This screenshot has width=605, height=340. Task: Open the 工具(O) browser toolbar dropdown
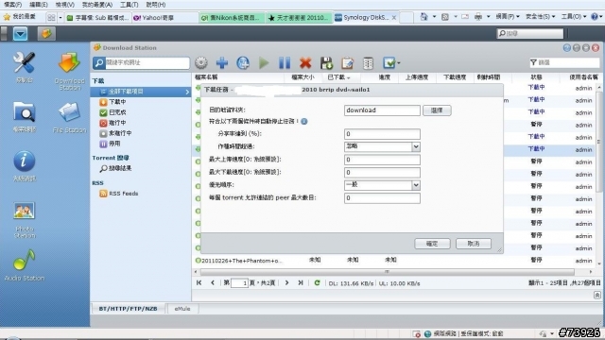(x=574, y=17)
